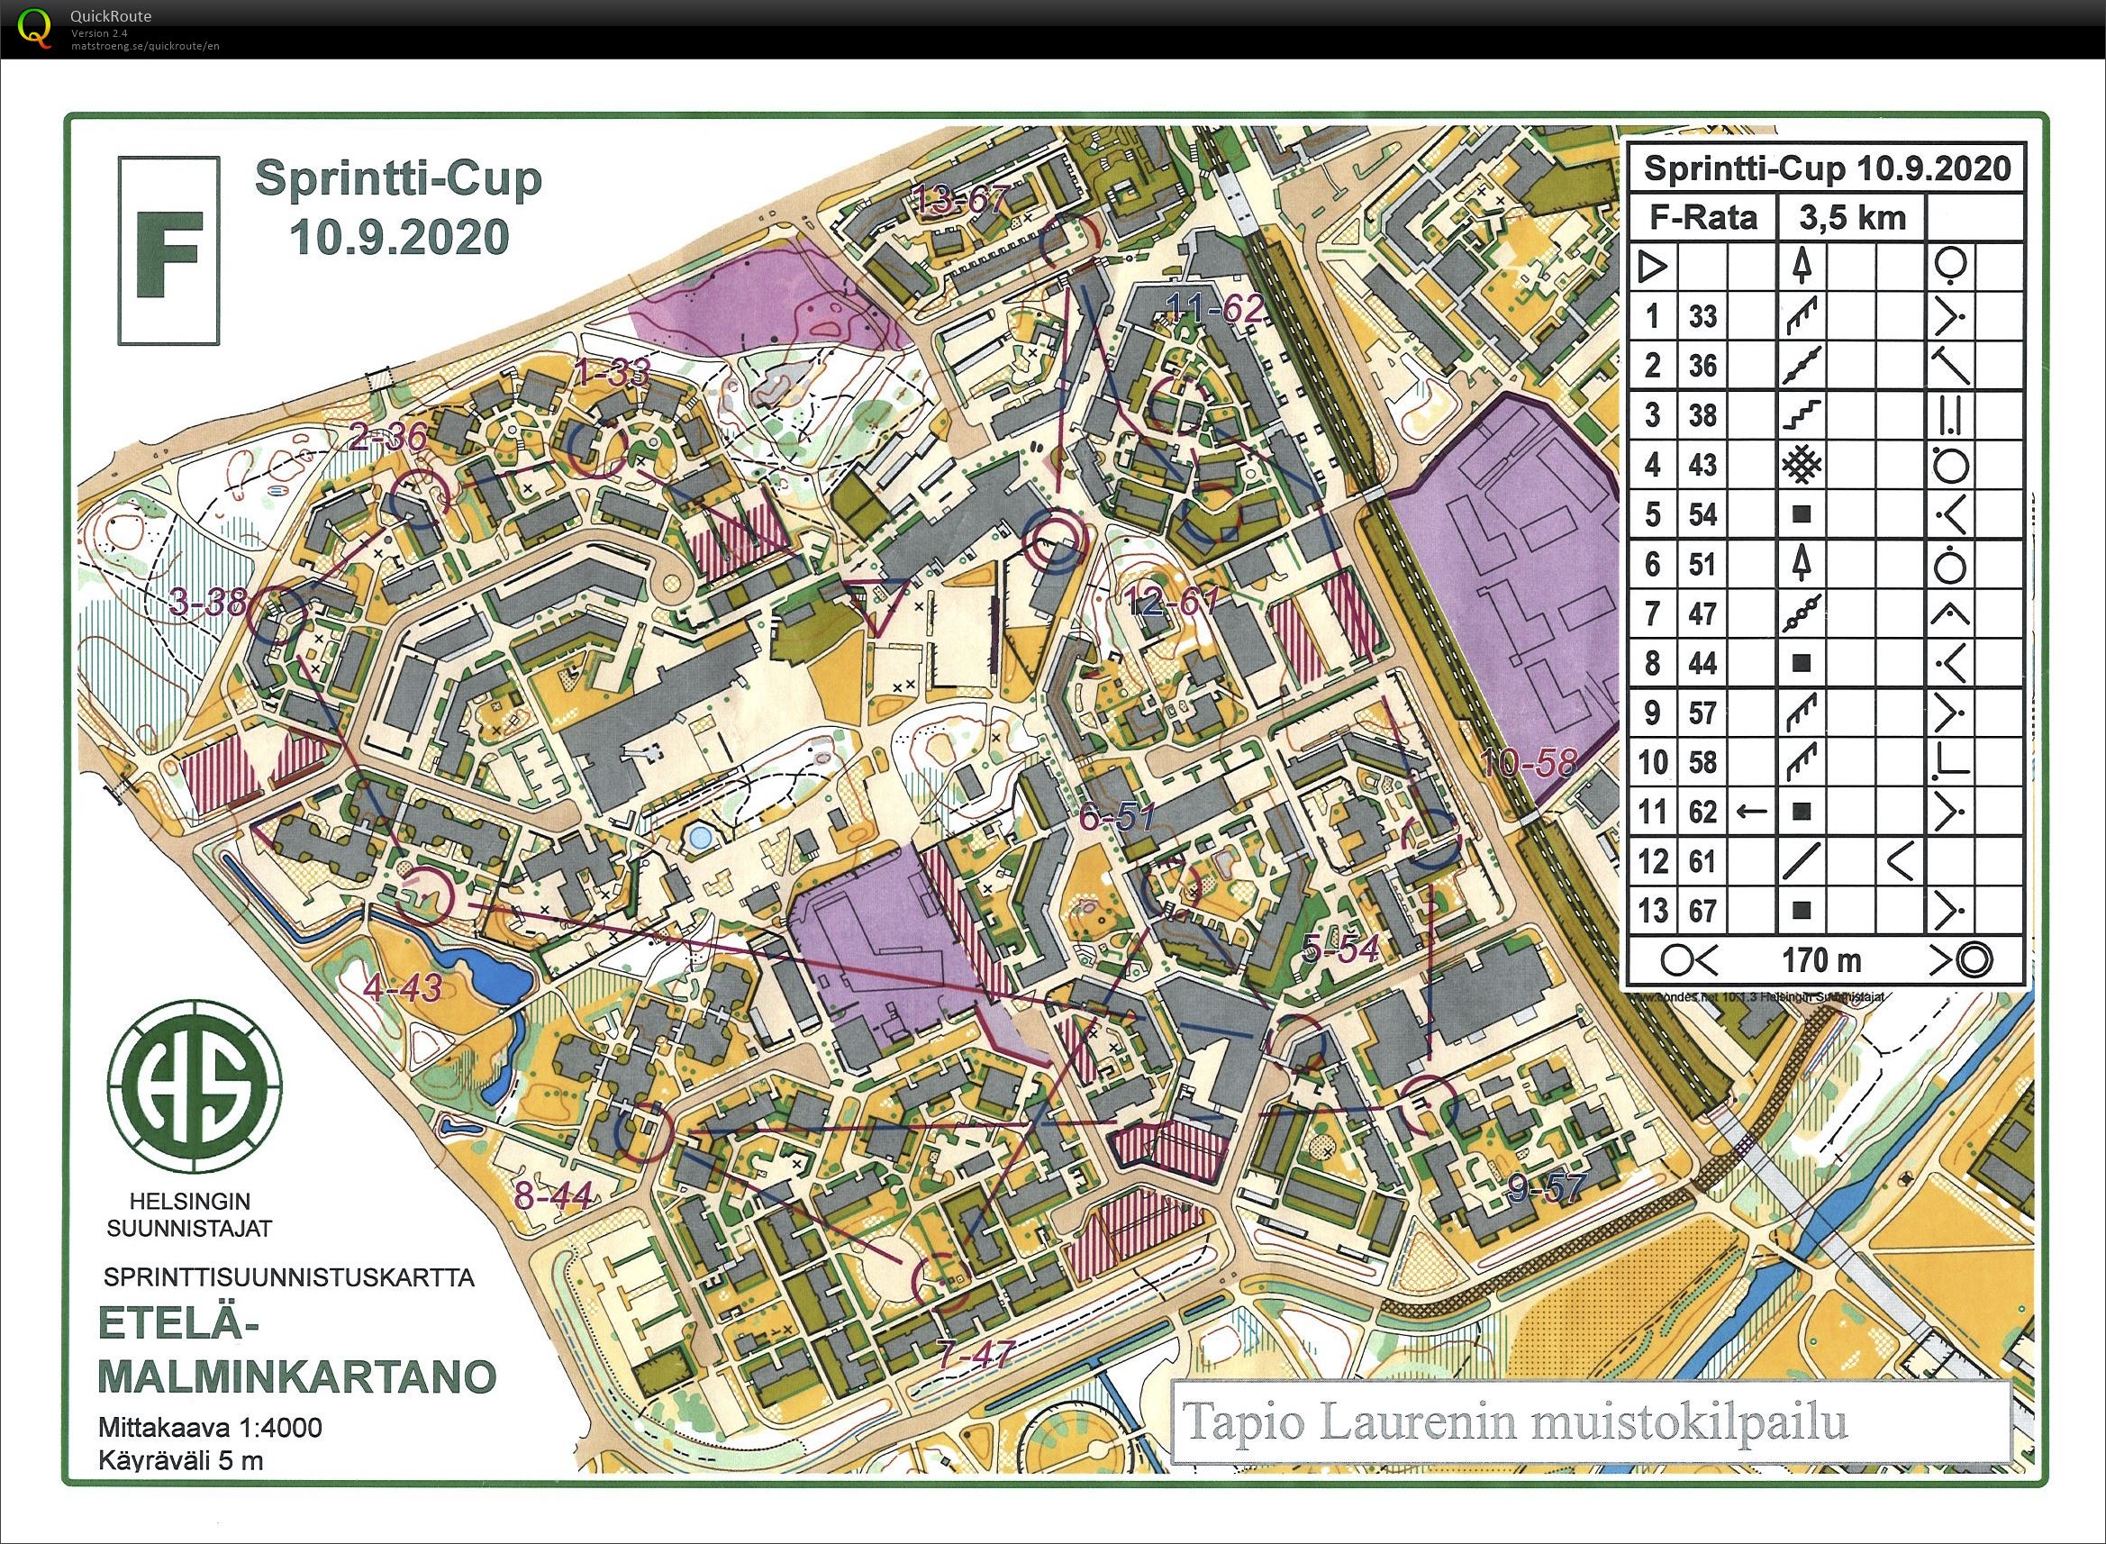Click the 'Käyräväli 5 m' contour text
The width and height of the screenshot is (2106, 1544).
(180, 1460)
